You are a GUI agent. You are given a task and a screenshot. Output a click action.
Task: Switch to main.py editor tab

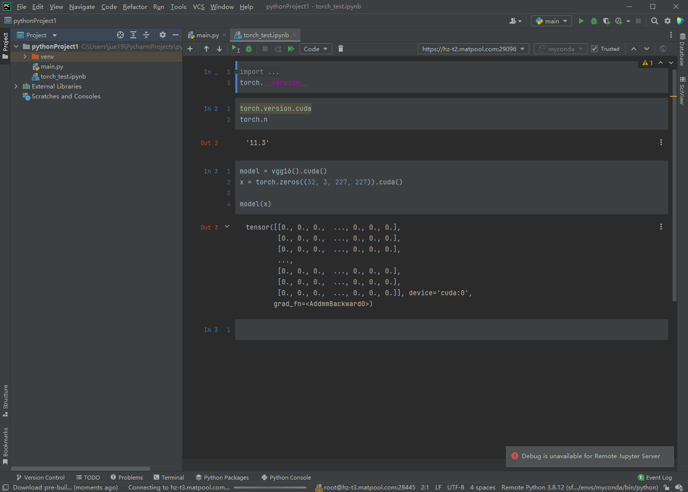pyautogui.click(x=207, y=35)
